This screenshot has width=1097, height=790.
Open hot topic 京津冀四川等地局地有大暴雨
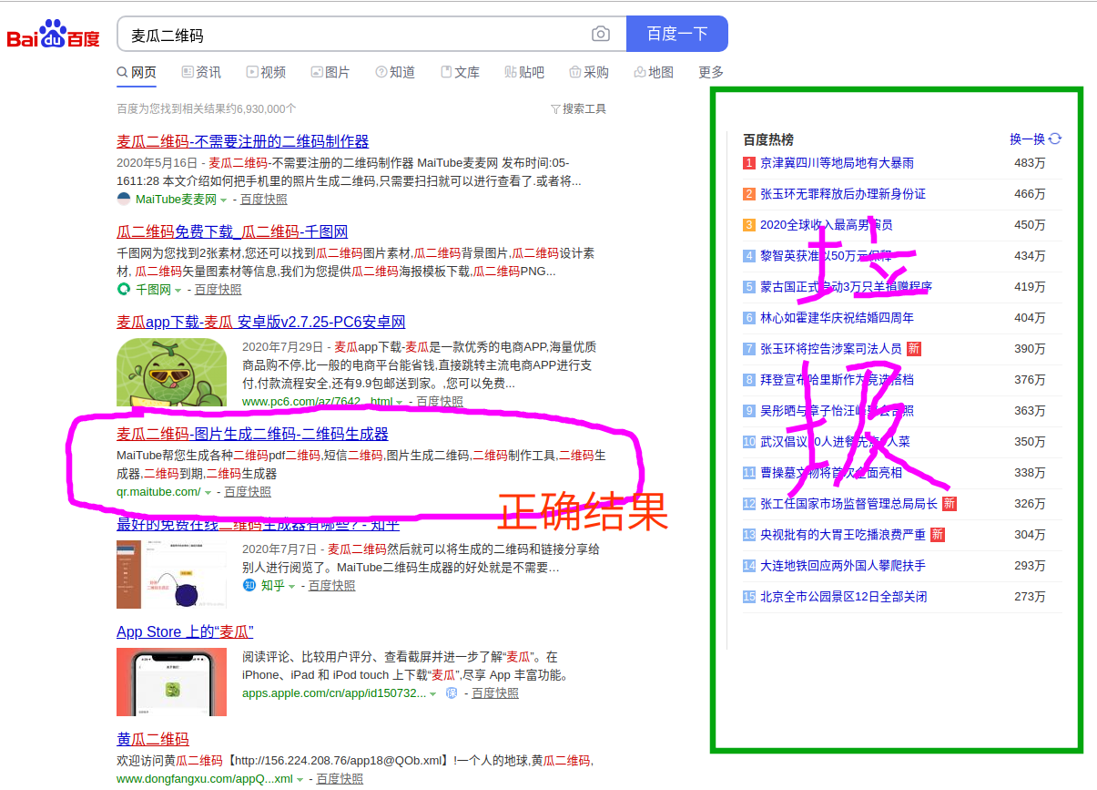[x=837, y=163]
